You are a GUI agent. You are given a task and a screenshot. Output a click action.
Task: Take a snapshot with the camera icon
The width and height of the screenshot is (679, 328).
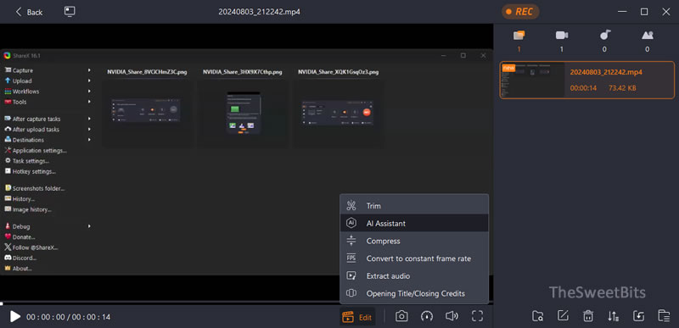401,316
